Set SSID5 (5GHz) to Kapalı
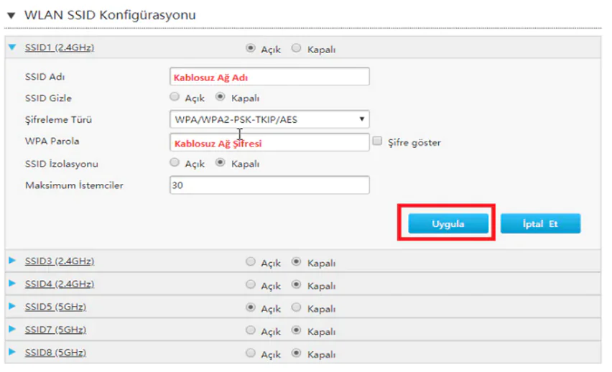This screenshot has width=612, height=372. 297,308
